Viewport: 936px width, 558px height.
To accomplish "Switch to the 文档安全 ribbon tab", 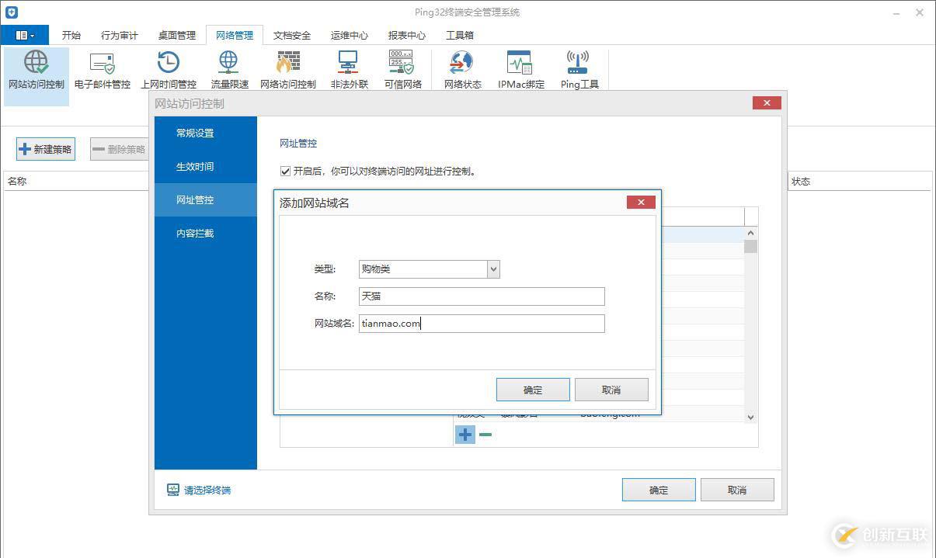I will (292, 35).
